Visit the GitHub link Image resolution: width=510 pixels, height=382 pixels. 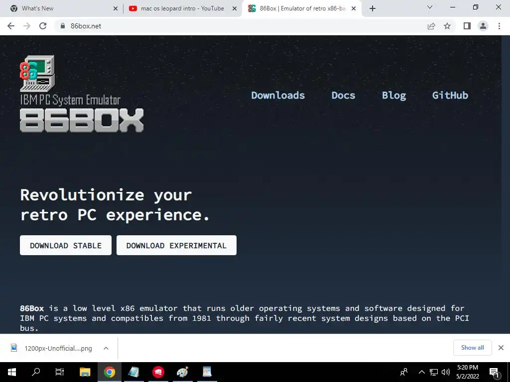[450, 95]
